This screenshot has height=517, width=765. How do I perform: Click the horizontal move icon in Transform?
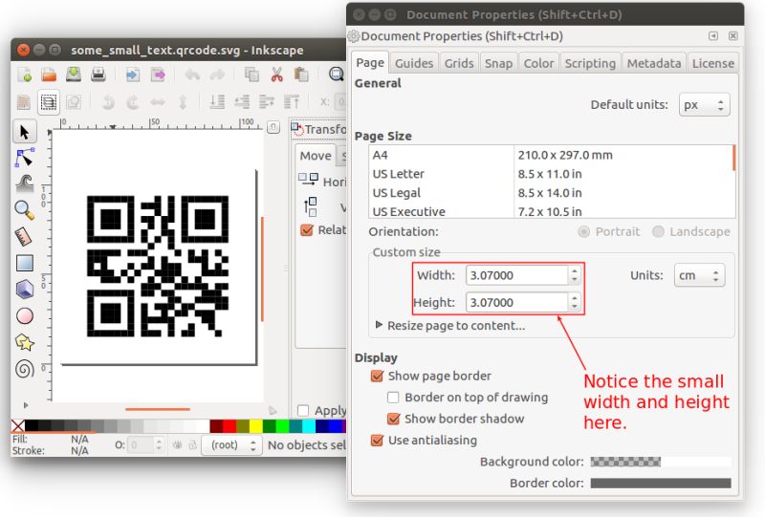click(x=308, y=180)
